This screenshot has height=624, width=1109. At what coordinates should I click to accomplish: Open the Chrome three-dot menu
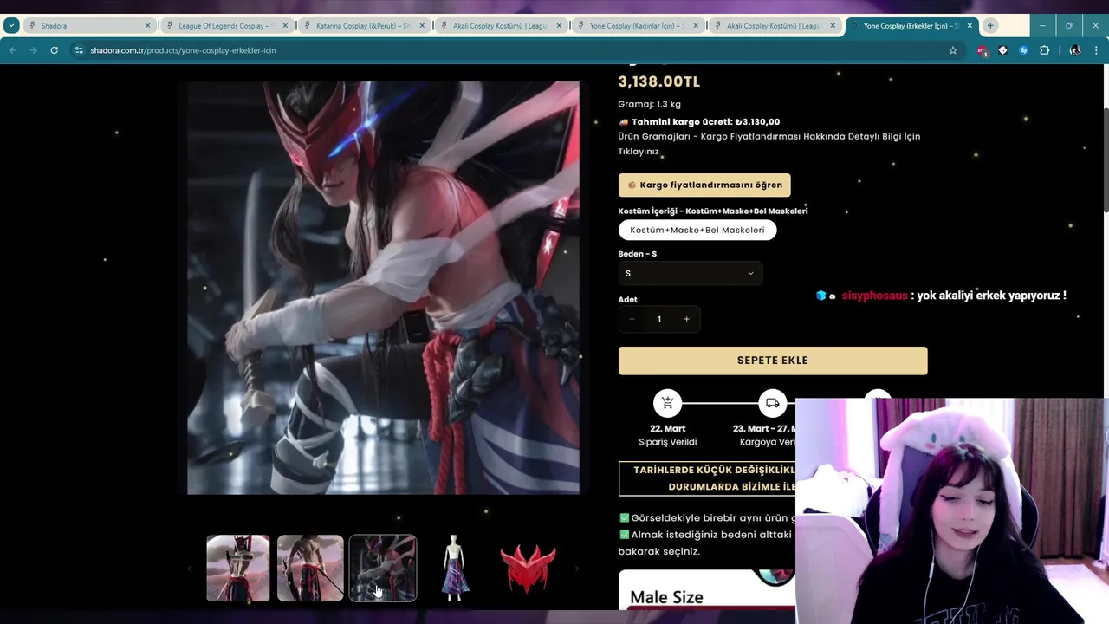click(1096, 50)
